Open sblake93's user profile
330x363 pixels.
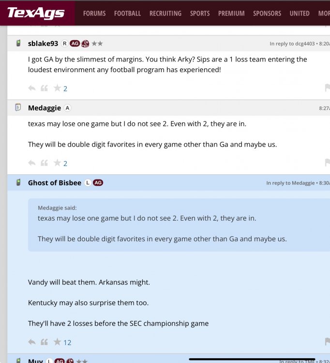[x=43, y=43]
